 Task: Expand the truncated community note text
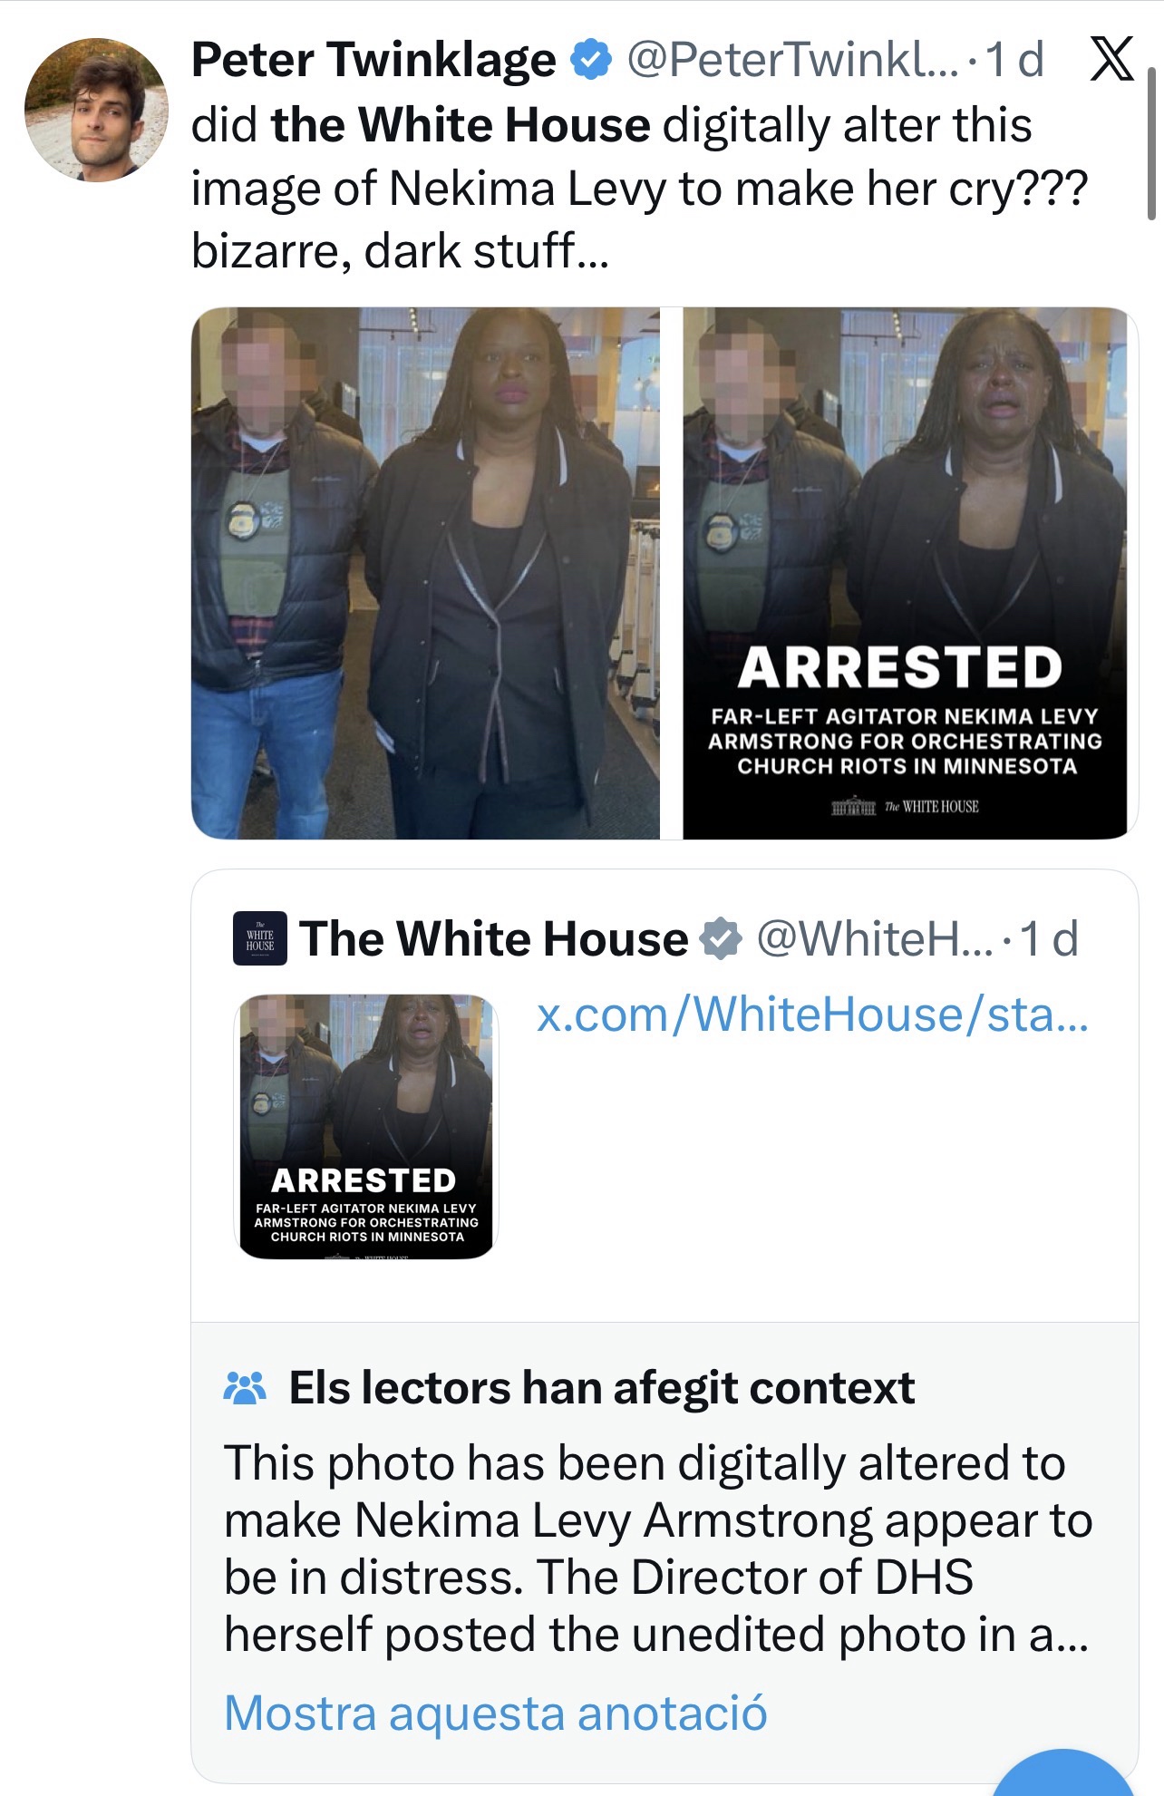click(x=658, y=1549)
